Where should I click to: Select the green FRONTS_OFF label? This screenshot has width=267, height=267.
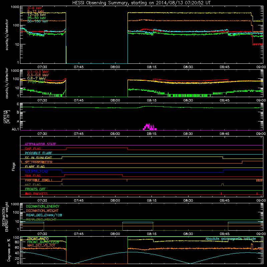point(35,189)
